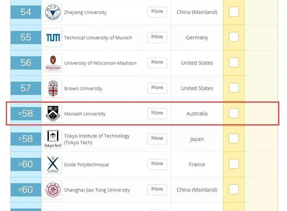This screenshot has height=211, width=287.
Task: Open More for Shanghai Jiao Tong University
Action: pyautogui.click(x=157, y=189)
